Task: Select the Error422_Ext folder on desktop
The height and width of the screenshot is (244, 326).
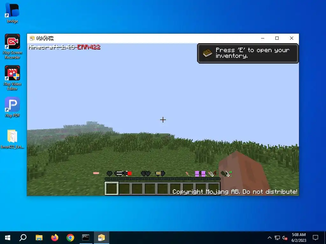Action: (12, 139)
